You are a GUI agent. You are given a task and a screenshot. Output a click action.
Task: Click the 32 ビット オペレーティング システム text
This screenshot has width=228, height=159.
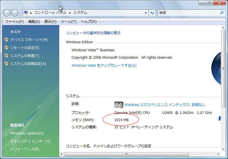pos(144,127)
